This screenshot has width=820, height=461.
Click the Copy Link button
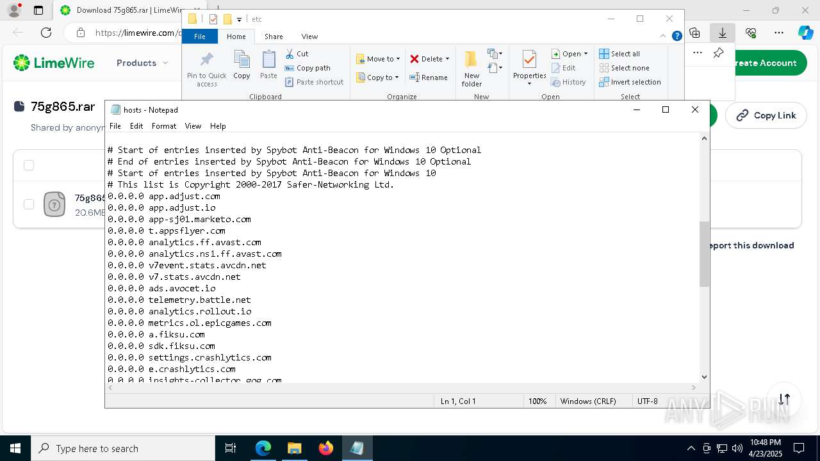coord(766,115)
